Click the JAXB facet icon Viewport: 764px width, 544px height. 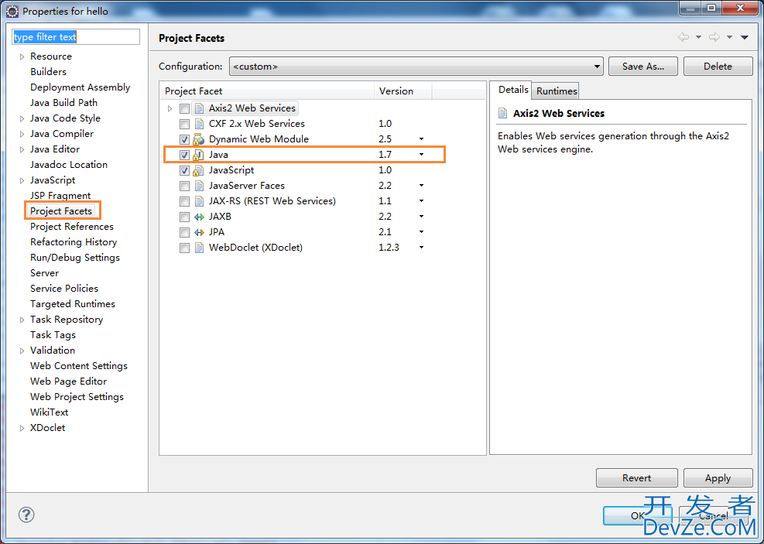click(x=199, y=217)
